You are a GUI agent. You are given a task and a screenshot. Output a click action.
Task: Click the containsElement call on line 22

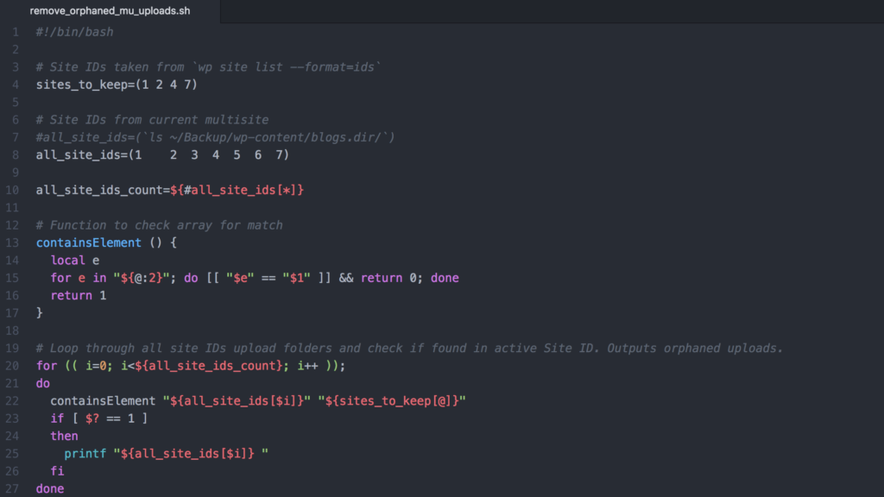coord(103,400)
